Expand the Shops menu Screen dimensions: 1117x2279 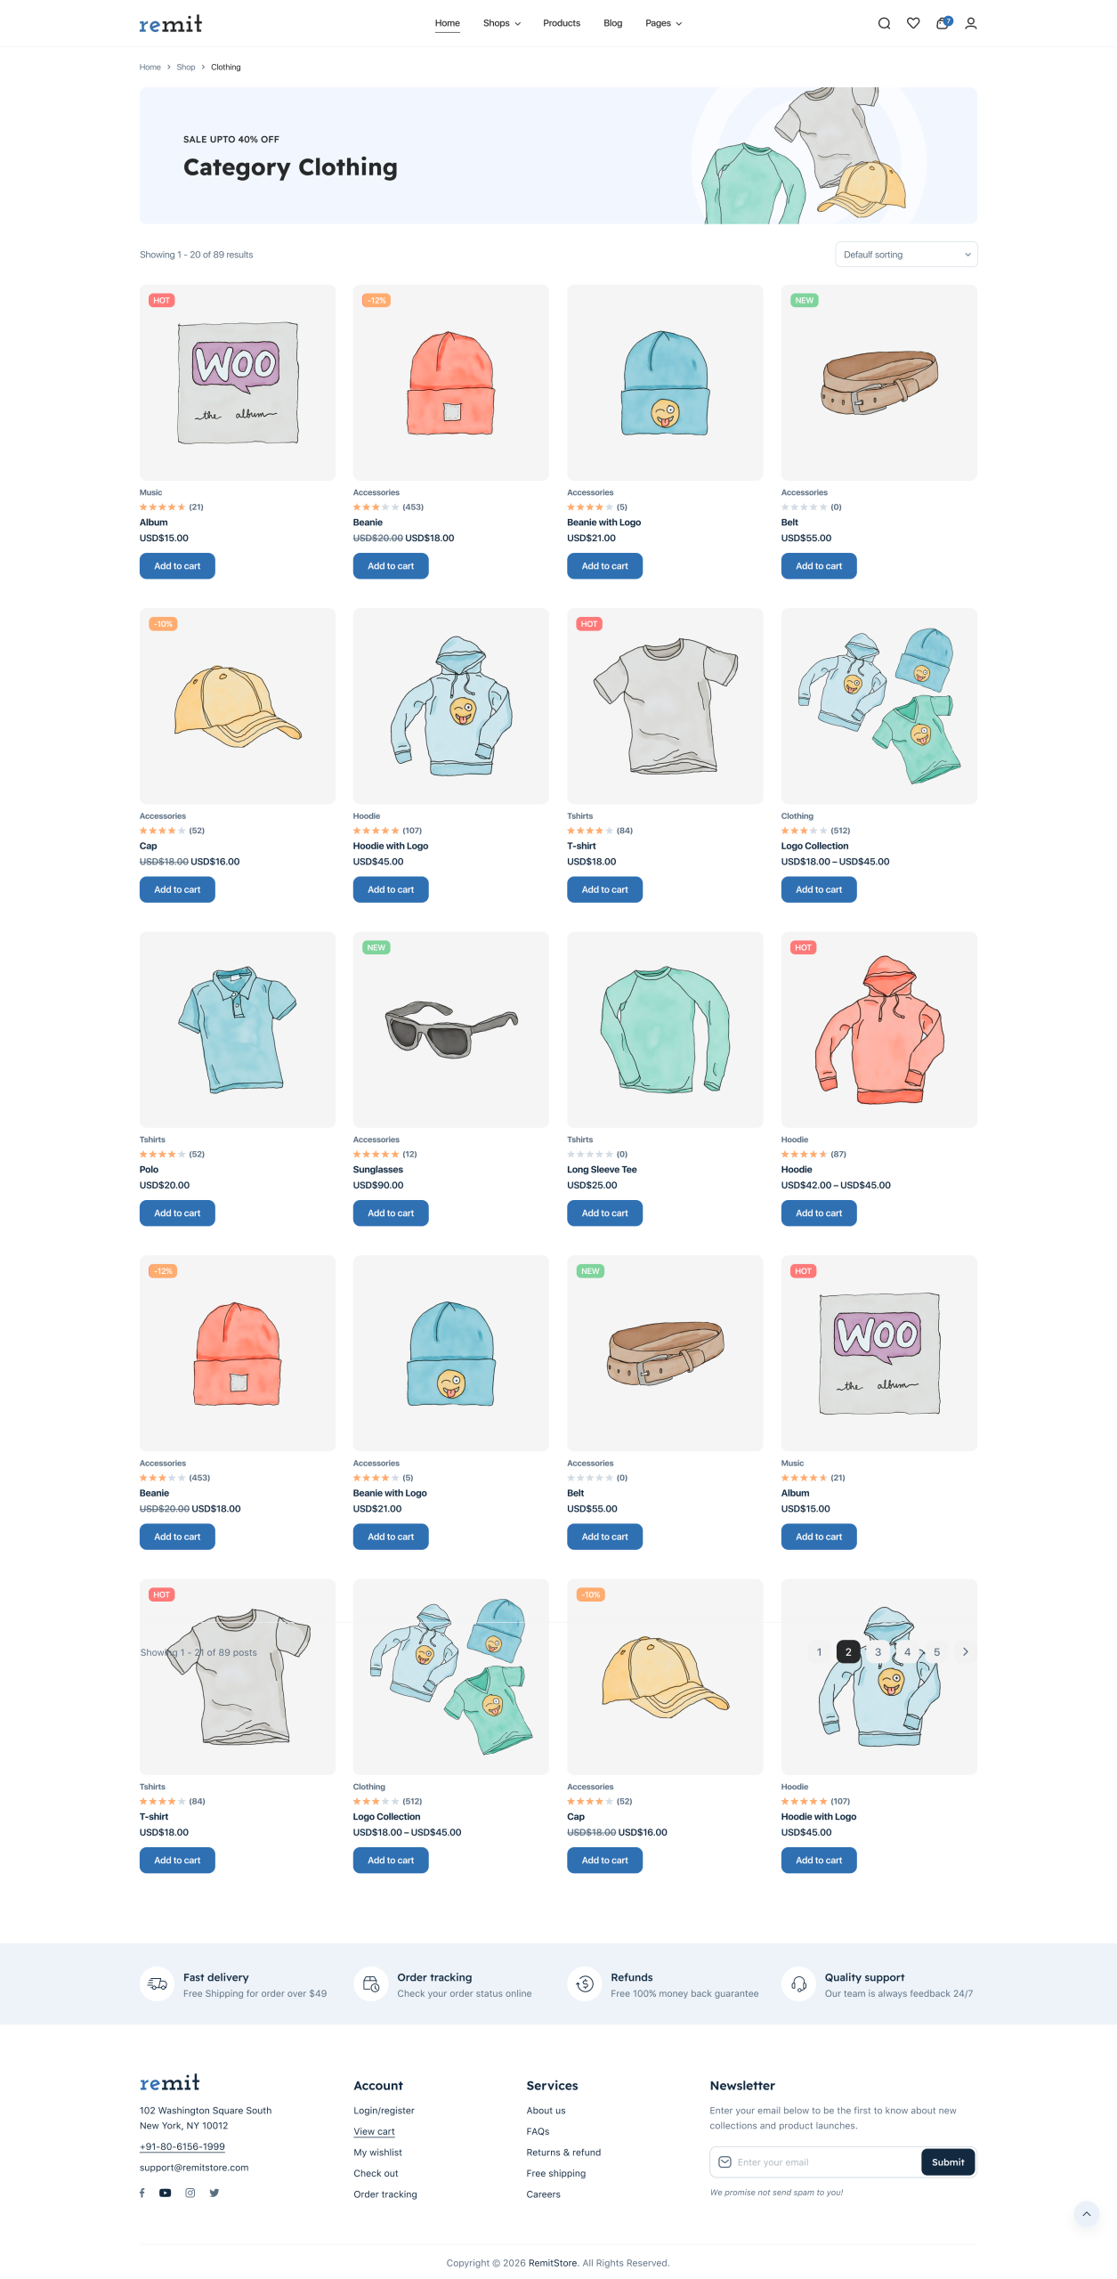pos(502,23)
